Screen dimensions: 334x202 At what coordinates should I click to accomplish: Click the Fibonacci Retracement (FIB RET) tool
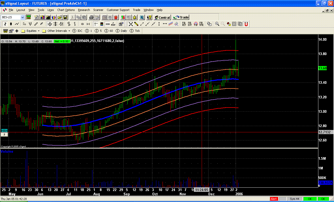(x=184, y=24)
